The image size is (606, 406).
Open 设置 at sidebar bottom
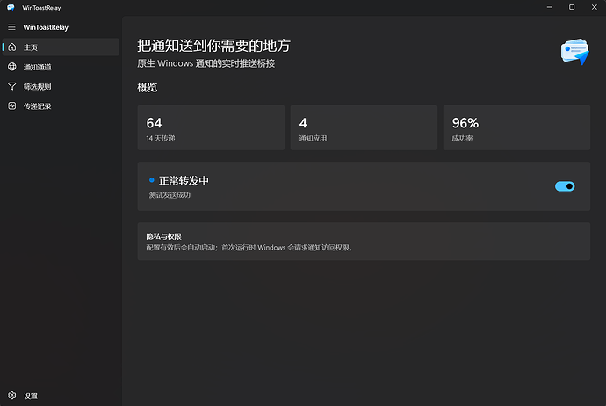(61, 395)
